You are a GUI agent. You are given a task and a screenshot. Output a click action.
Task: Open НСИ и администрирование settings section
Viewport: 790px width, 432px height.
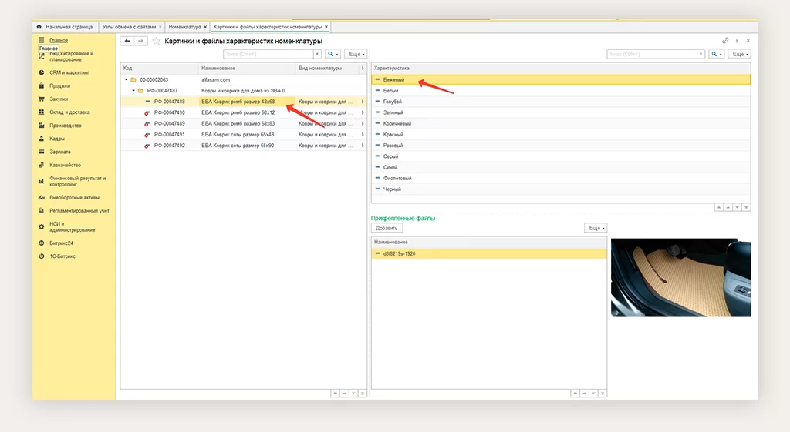72,226
